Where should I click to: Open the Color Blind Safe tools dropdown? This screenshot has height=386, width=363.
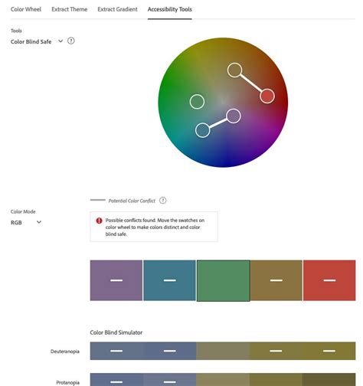[37, 41]
